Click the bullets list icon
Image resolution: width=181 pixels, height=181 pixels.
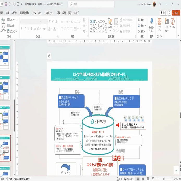coord(62,21)
